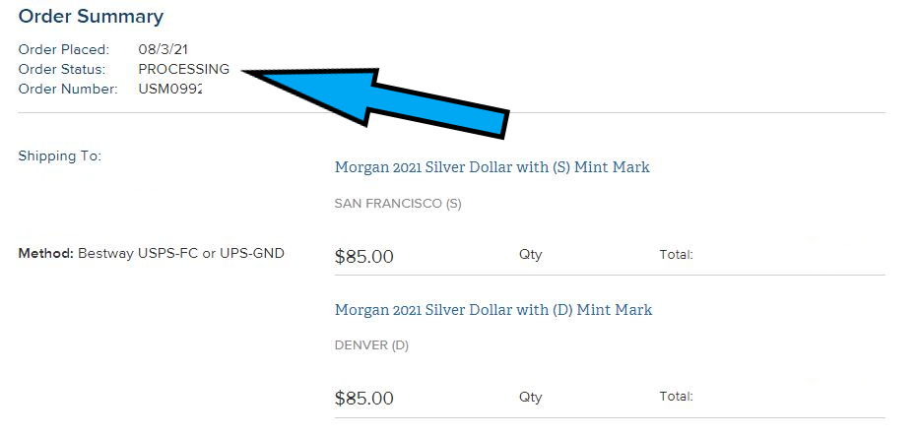The height and width of the screenshot is (435, 918).
Task: Click Total label for the Denver coin
Action: (677, 397)
